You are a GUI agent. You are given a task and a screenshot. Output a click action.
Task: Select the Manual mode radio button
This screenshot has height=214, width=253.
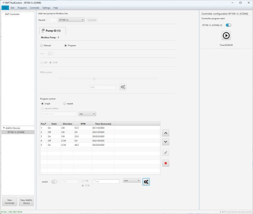pyautogui.click(x=42, y=45)
